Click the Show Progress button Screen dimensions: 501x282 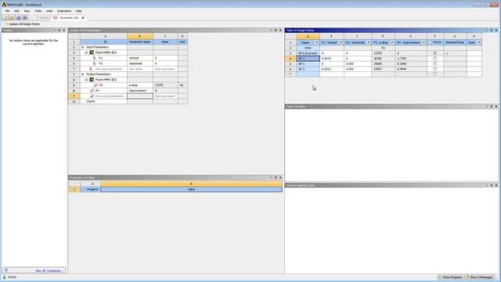pyautogui.click(x=451, y=277)
